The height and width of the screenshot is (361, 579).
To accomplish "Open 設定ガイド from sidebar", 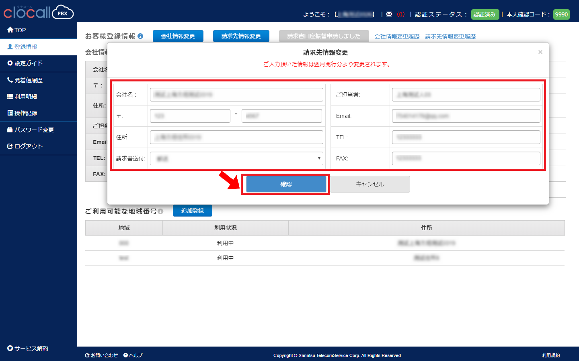I will point(25,63).
